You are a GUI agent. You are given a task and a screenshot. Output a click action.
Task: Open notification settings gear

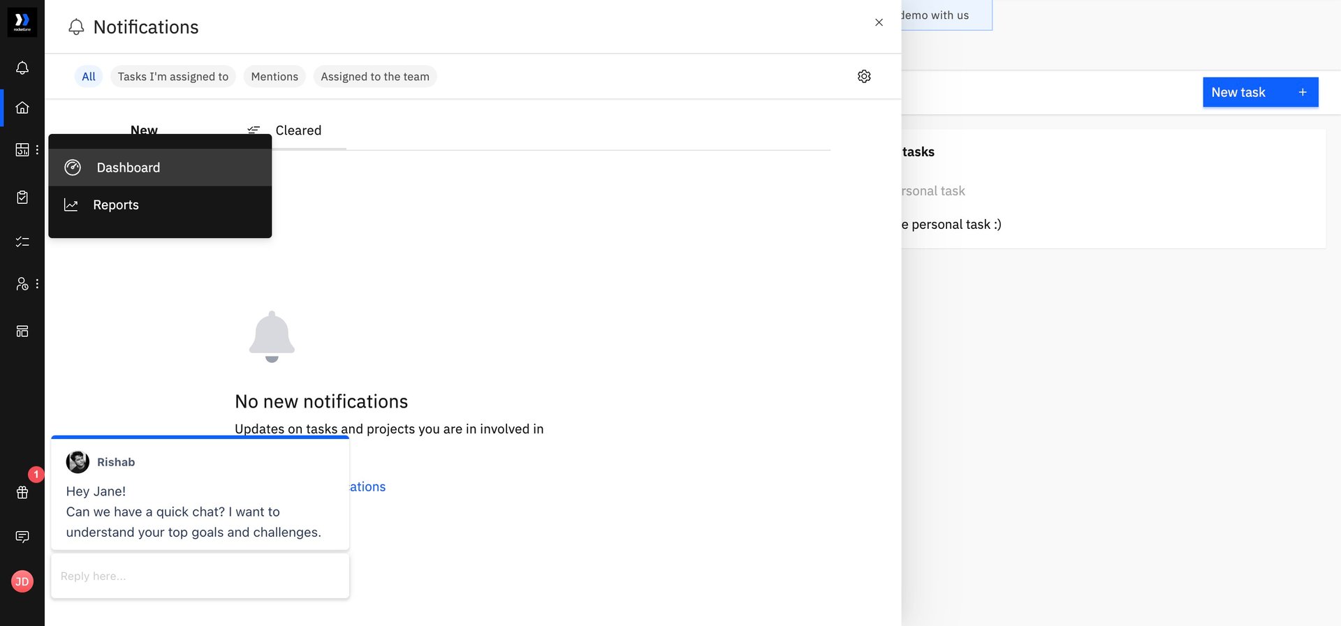864,76
